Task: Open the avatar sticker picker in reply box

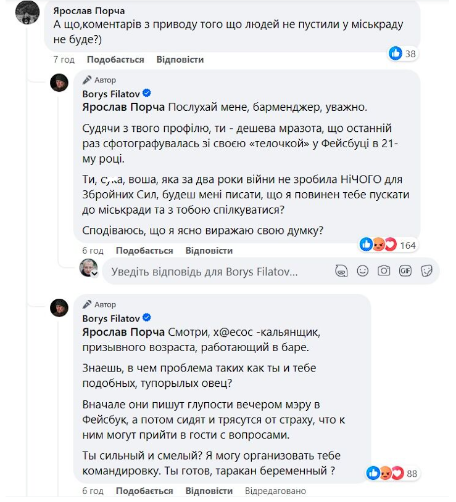Action: tap(341, 270)
